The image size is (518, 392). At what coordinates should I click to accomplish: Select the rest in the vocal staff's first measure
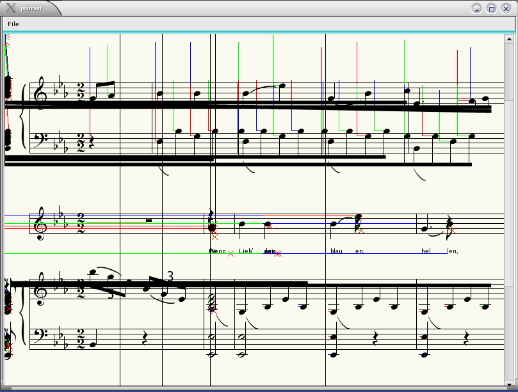point(149,221)
